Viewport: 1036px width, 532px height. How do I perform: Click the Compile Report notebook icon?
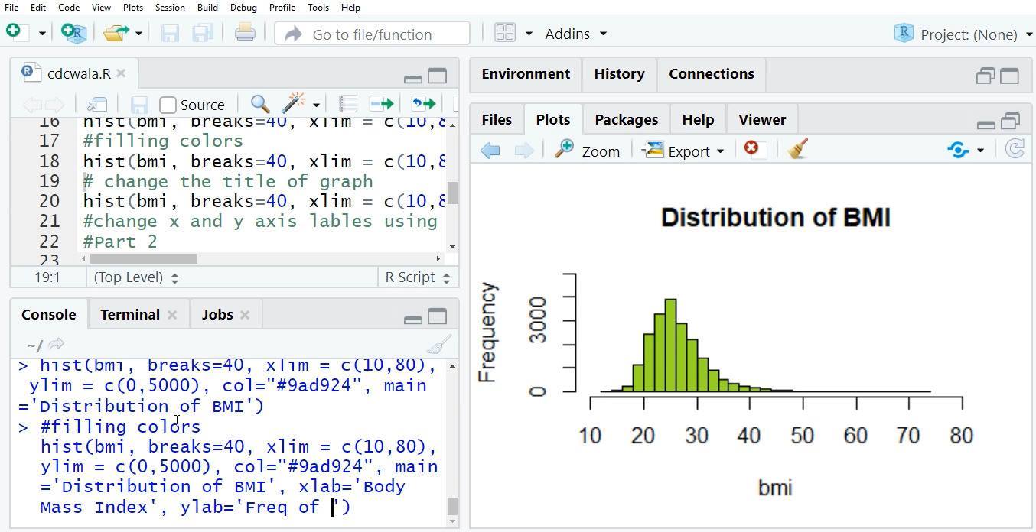(348, 104)
